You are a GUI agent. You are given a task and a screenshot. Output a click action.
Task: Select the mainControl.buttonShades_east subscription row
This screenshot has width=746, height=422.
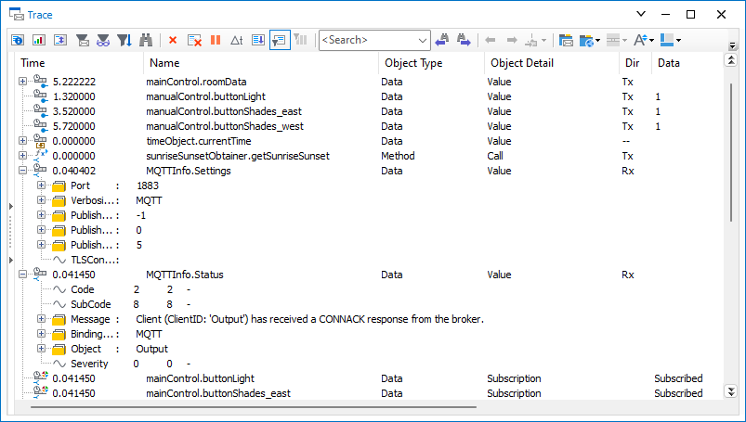pyautogui.click(x=369, y=393)
